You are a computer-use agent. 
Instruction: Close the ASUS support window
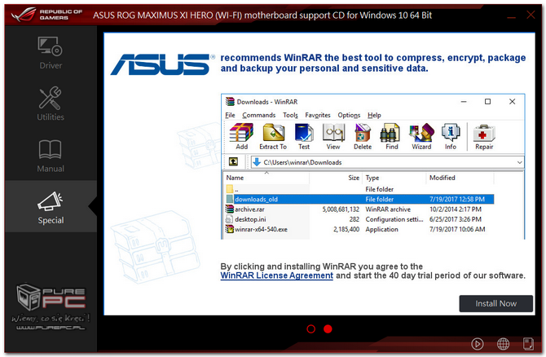[531, 15]
